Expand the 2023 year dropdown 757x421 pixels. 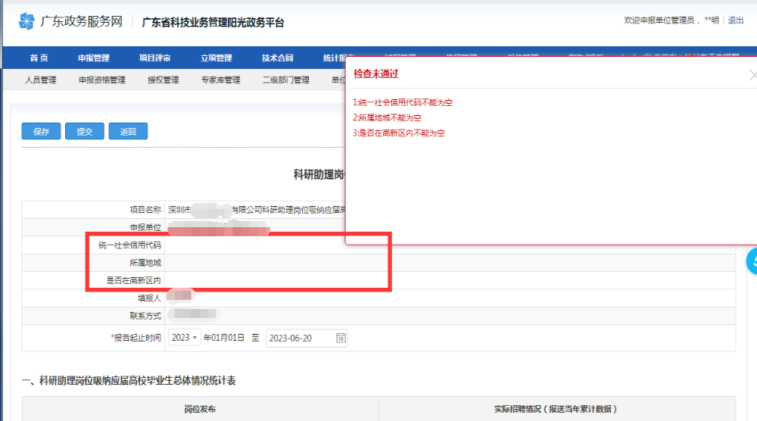pos(185,338)
